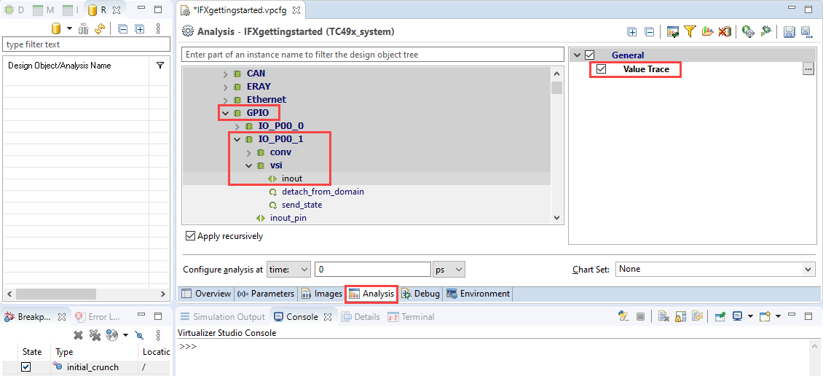This screenshot has width=823, height=376.
Task: Click the expand all icon in Analysis toolbar
Action: click(631, 31)
